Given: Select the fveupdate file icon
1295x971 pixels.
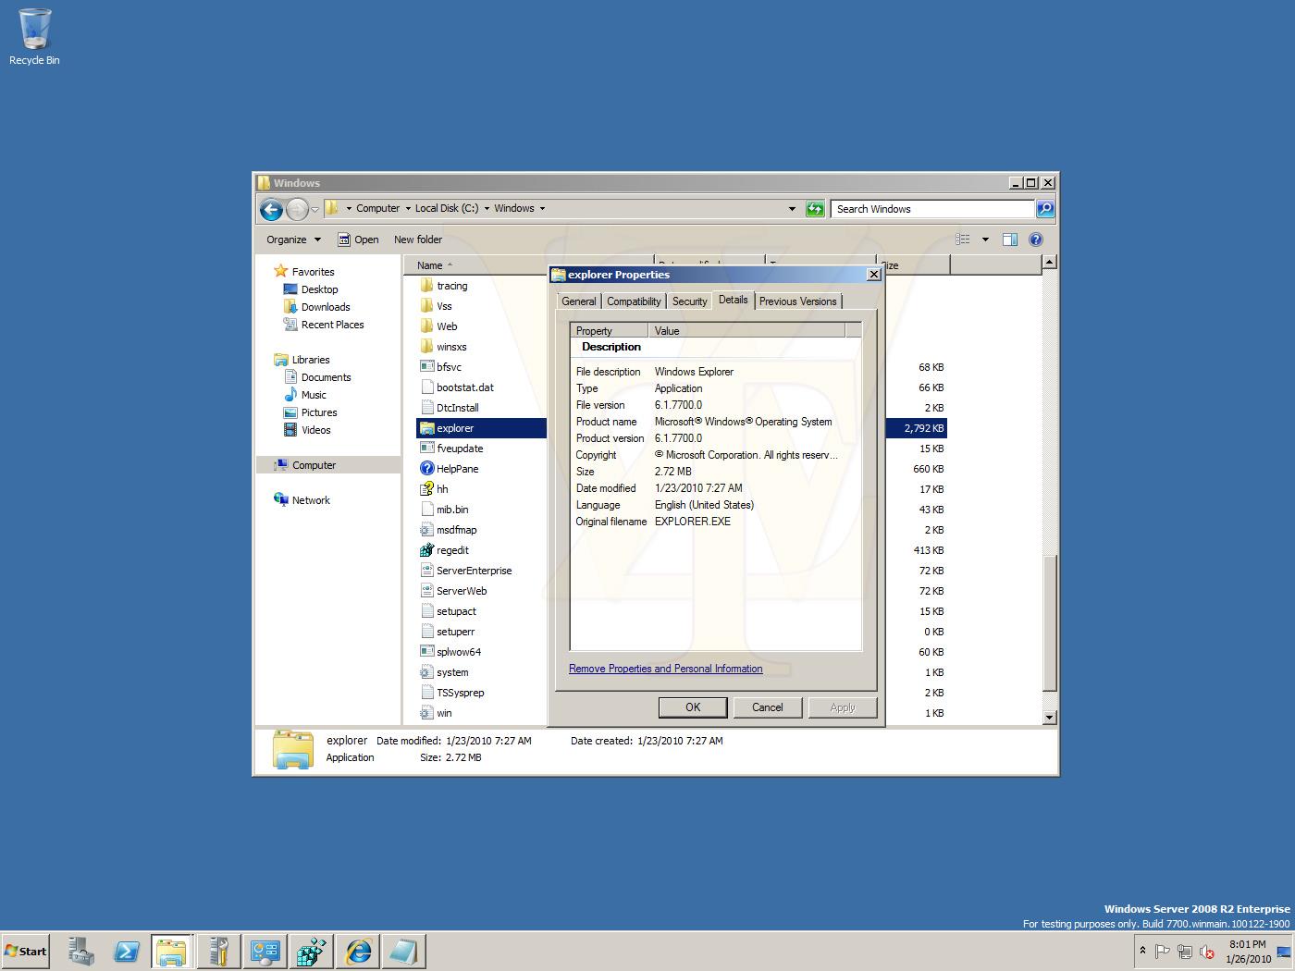Looking at the screenshot, I should tap(426, 449).
